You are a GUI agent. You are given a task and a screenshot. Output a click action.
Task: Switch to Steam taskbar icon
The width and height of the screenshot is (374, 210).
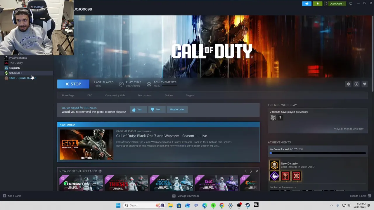[x=247, y=205]
